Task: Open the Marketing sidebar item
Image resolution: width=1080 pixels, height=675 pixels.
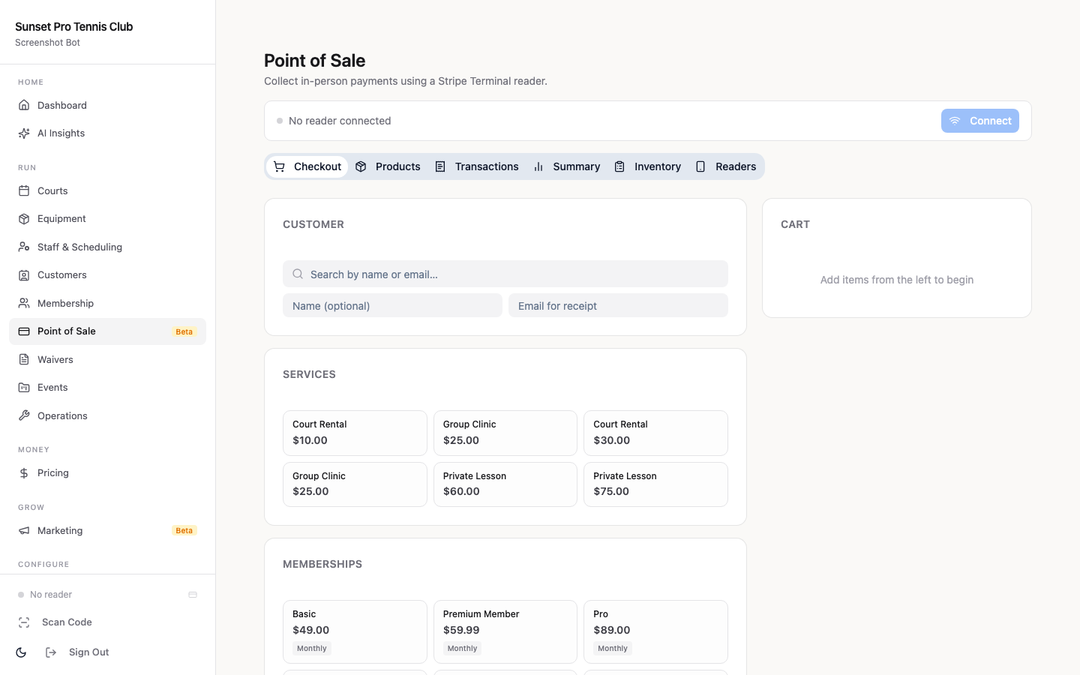Action: point(107,531)
